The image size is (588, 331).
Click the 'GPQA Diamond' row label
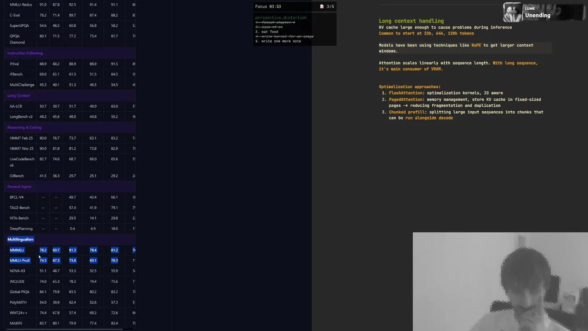coord(17,39)
